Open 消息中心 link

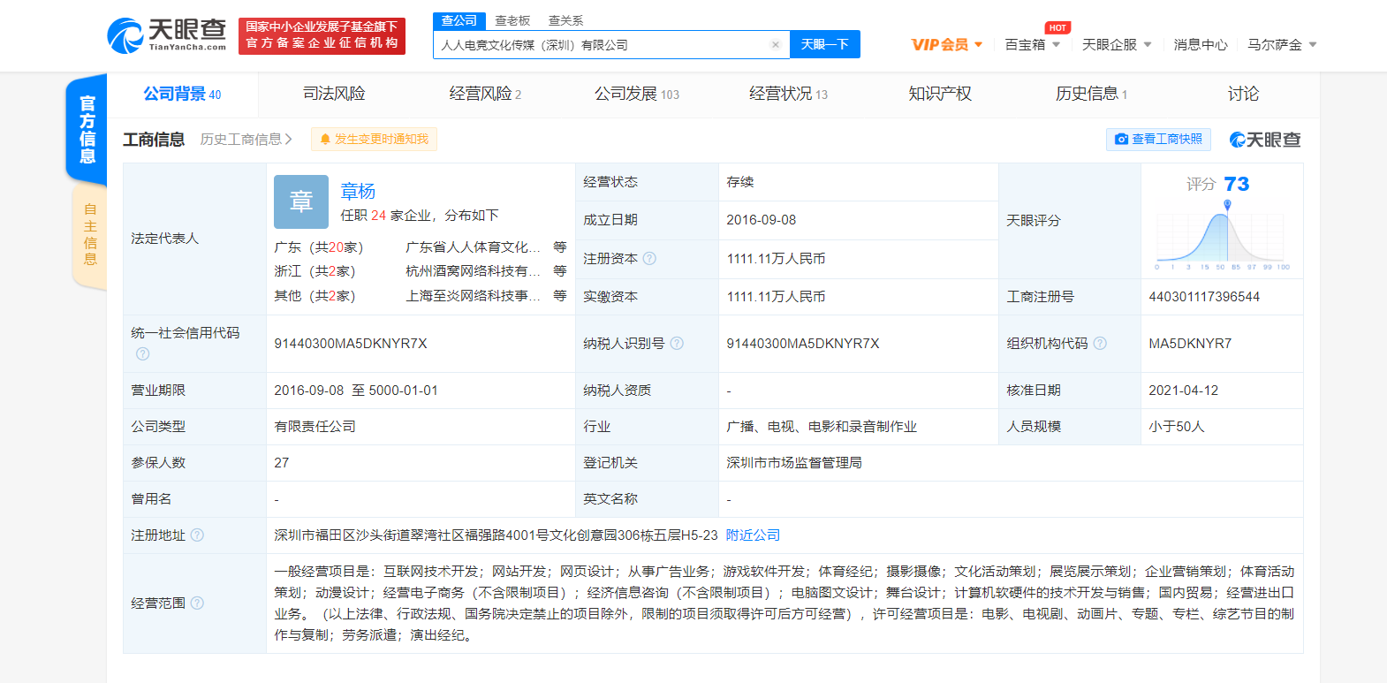pos(1200,44)
